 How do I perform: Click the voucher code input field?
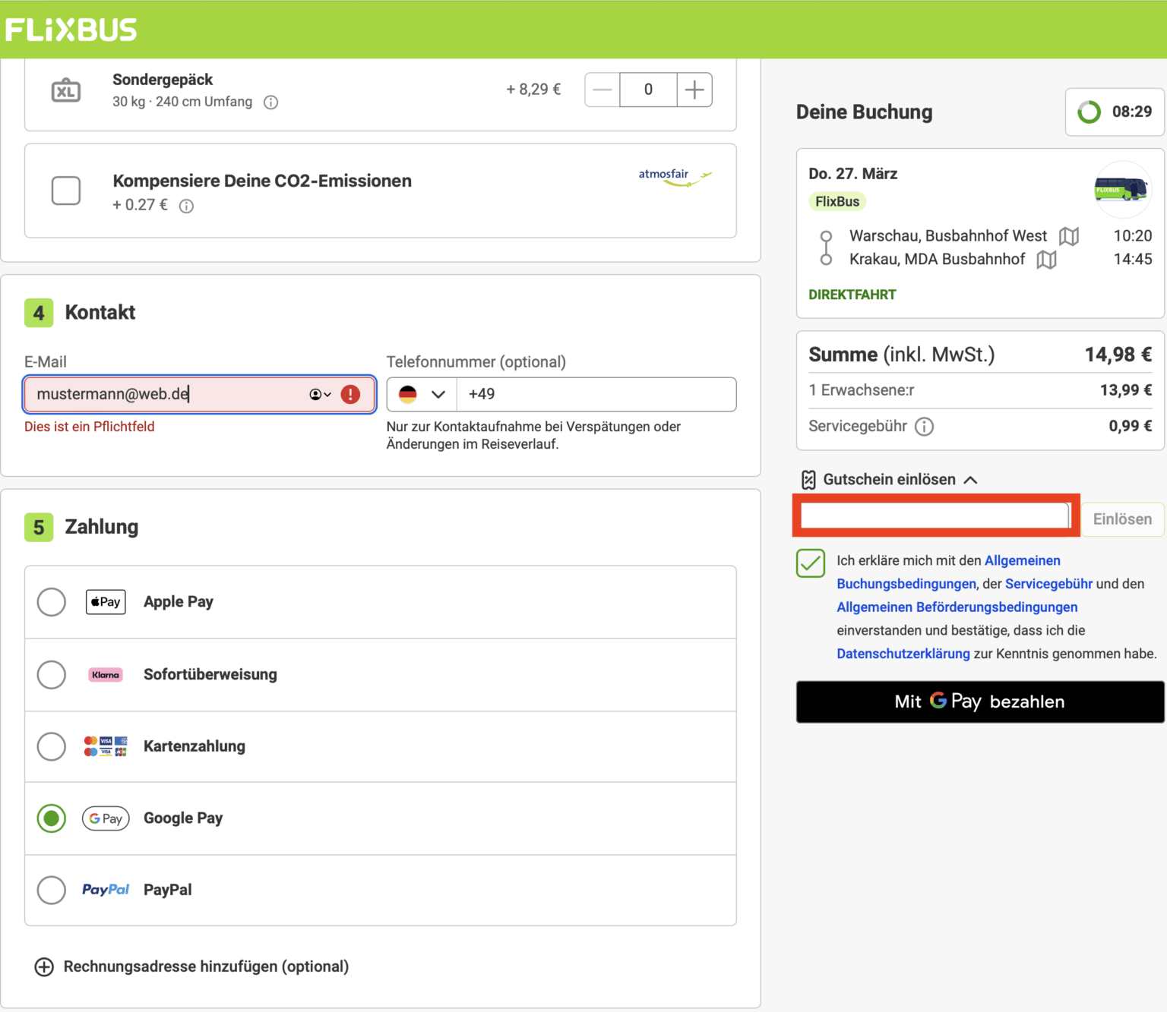[933, 515]
